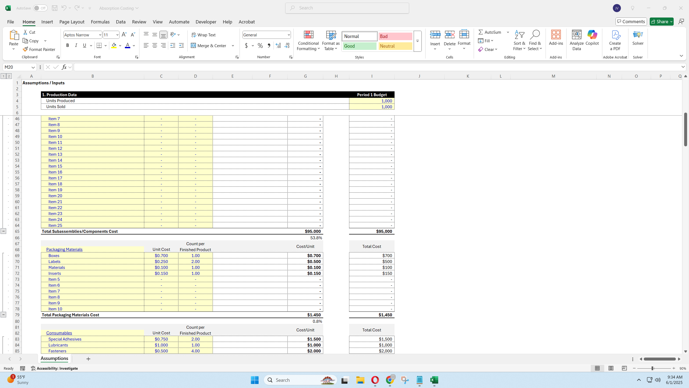Image resolution: width=689 pixels, height=388 pixels.
Task: Open the Fill Color dropdown arrow
Action: tap(120, 46)
